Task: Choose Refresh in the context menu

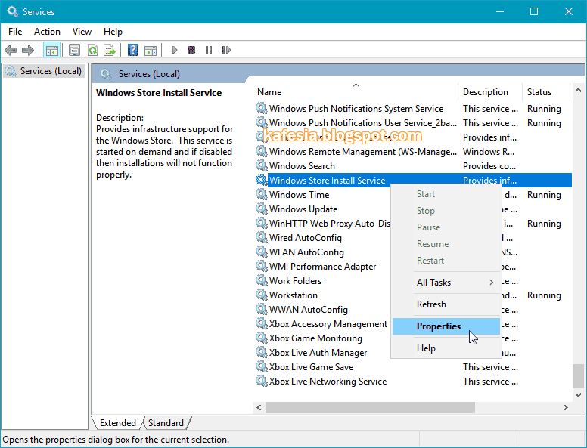Action: (x=446, y=304)
